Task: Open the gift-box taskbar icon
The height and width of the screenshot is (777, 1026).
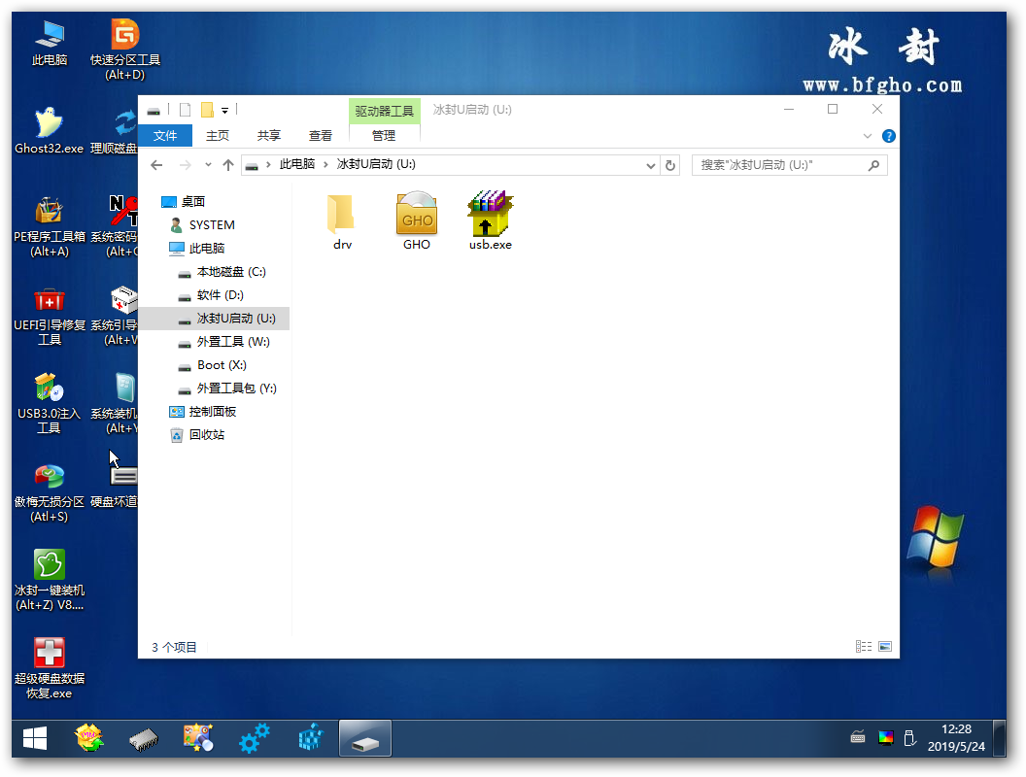Action: point(89,738)
